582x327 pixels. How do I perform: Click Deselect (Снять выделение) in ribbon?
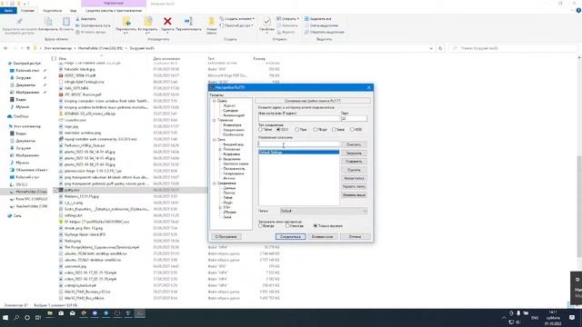321,25
